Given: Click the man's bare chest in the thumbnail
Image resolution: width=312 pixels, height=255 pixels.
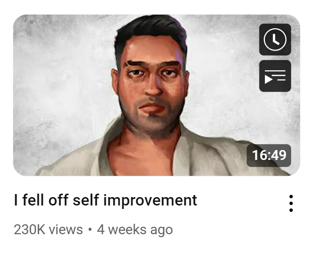Looking at the screenshot, I should click(143, 157).
